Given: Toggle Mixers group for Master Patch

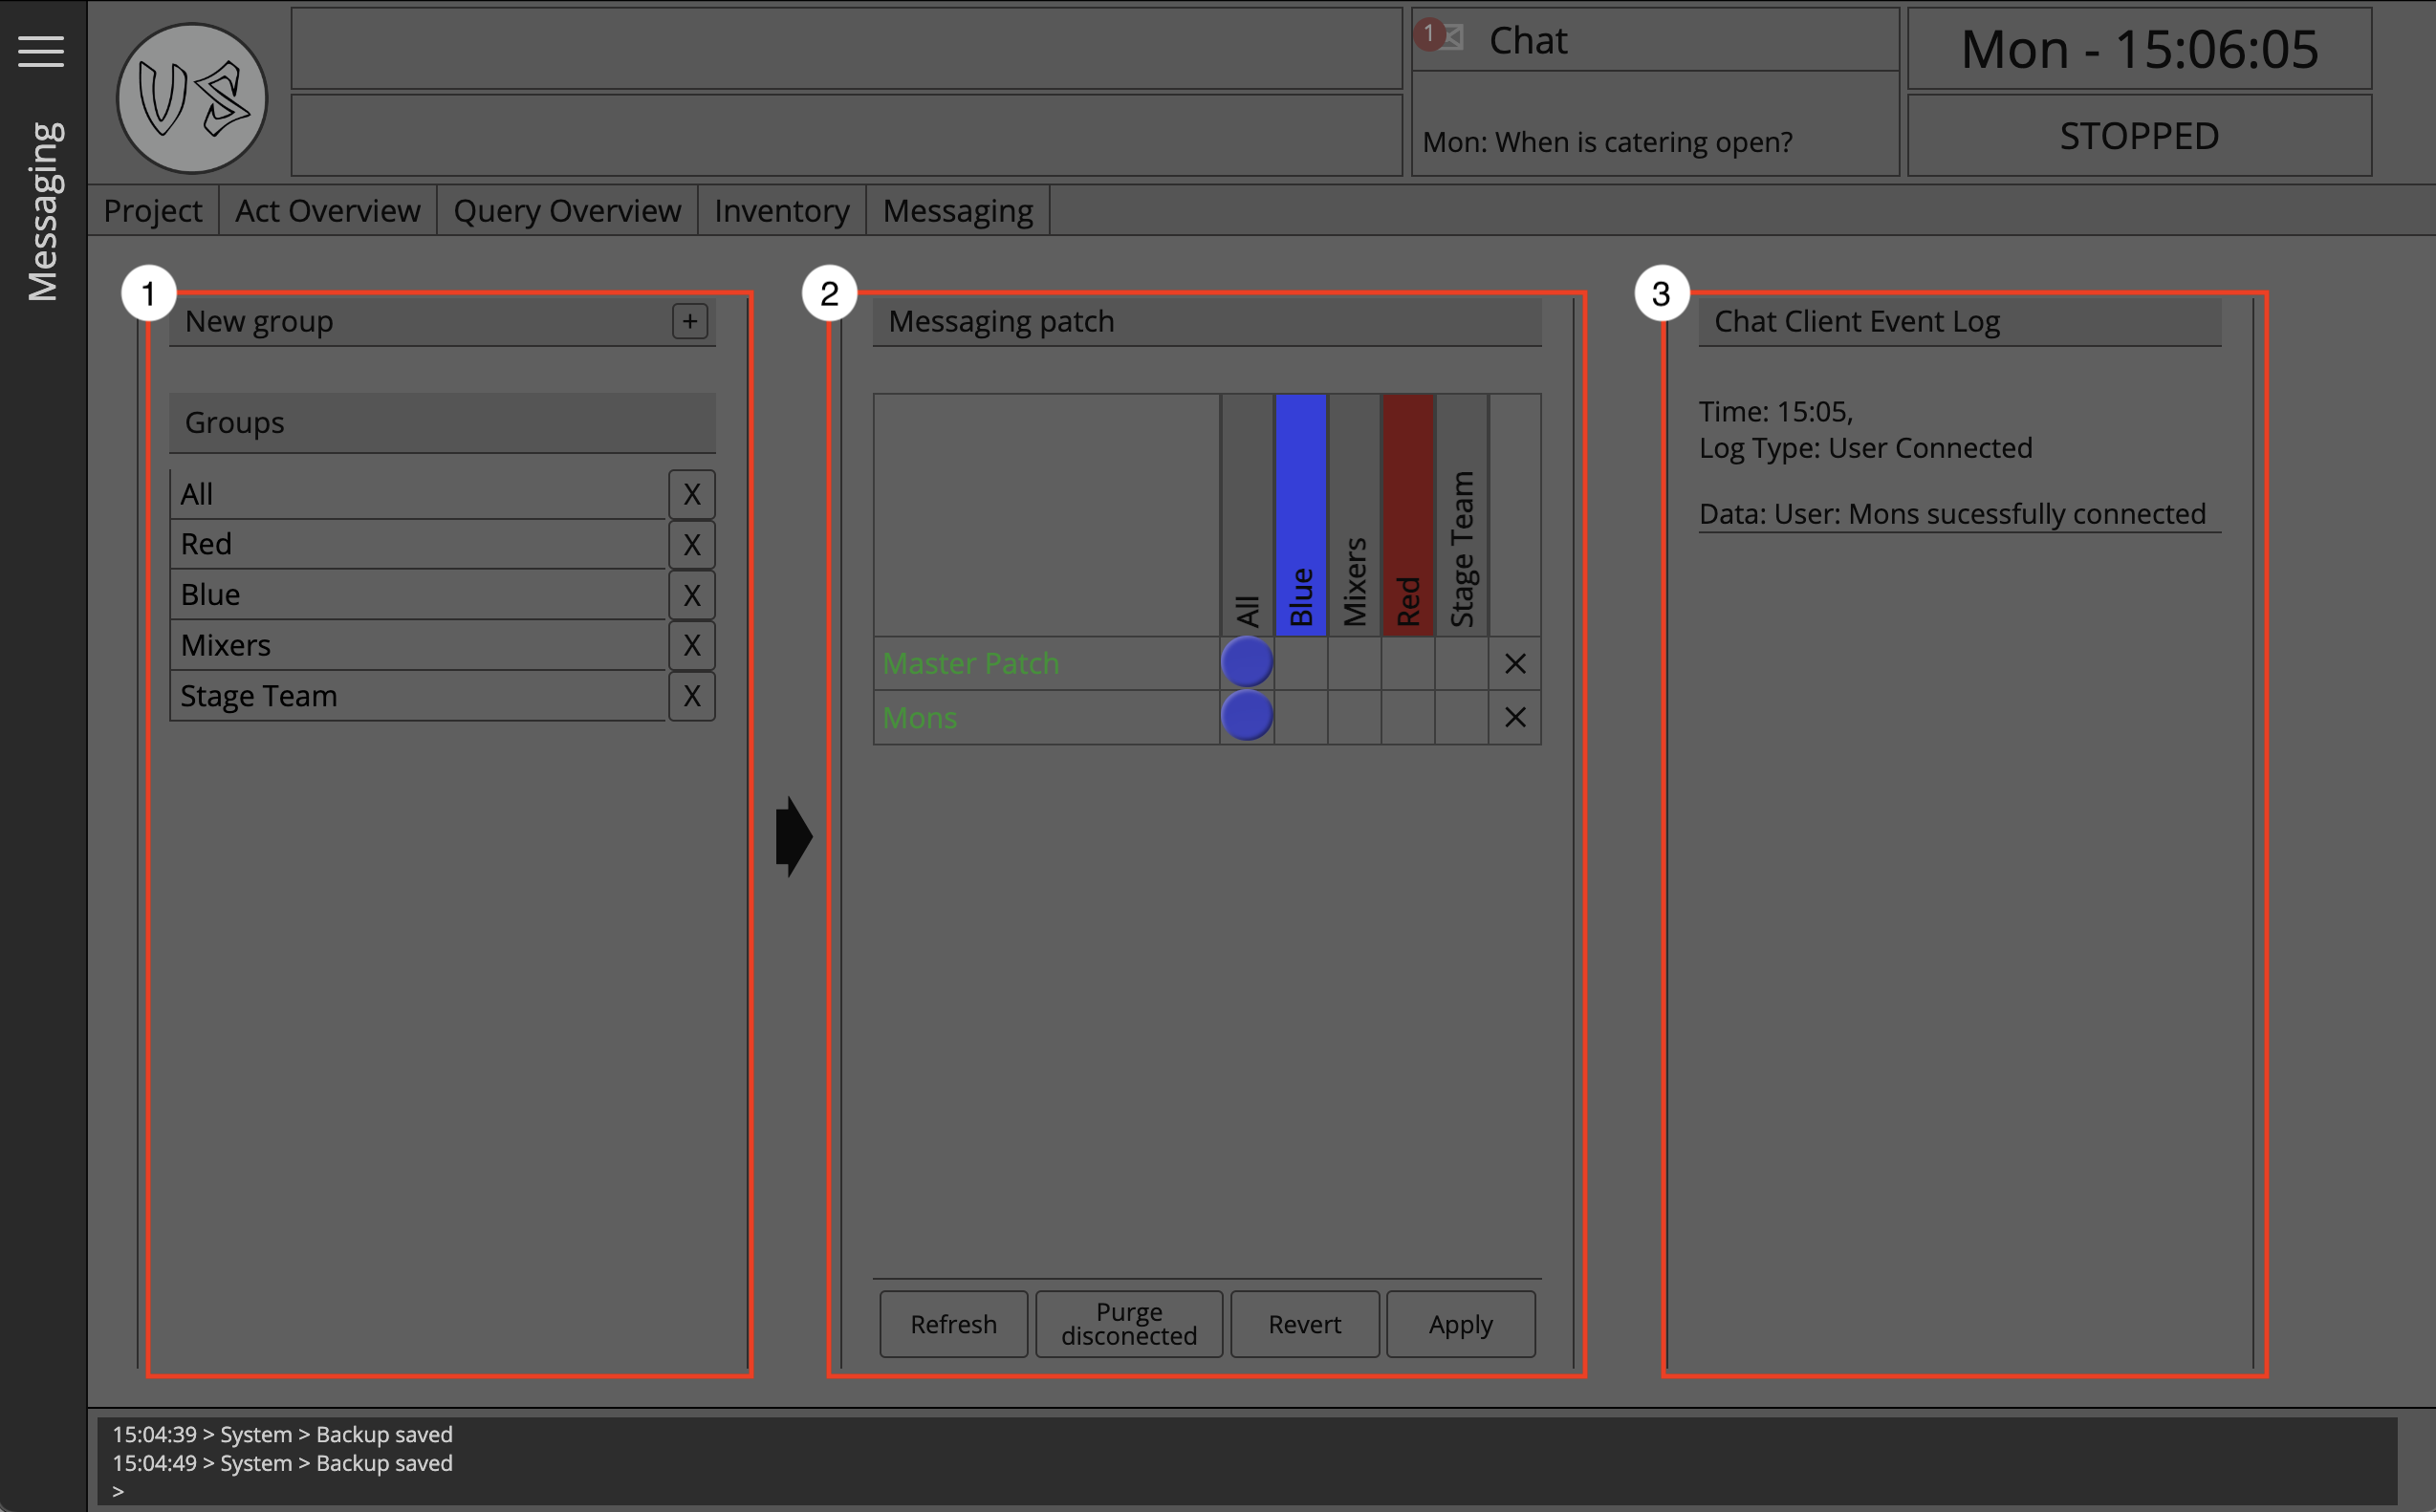Looking at the screenshot, I should pyautogui.click(x=1355, y=663).
